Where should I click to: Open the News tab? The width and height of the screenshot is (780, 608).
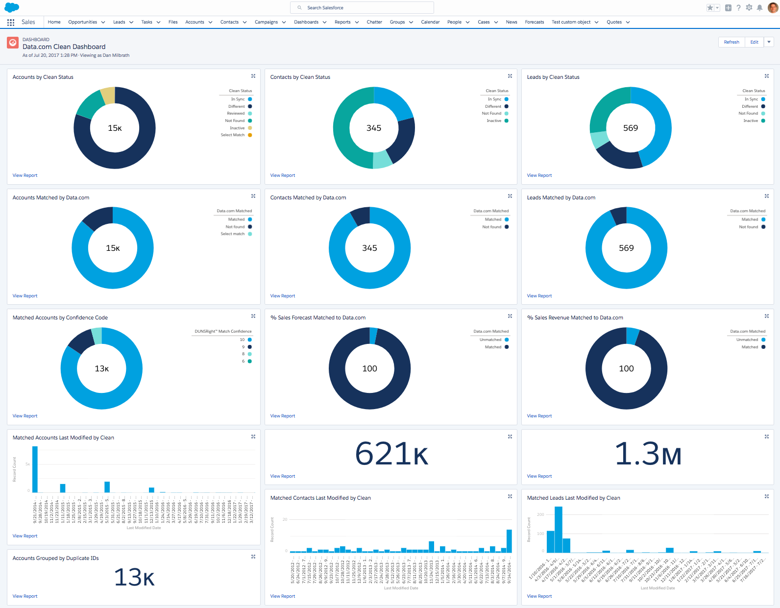click(x=512, y=22)
